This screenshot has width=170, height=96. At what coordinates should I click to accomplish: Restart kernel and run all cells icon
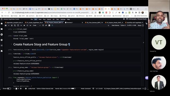pos(31,26)
